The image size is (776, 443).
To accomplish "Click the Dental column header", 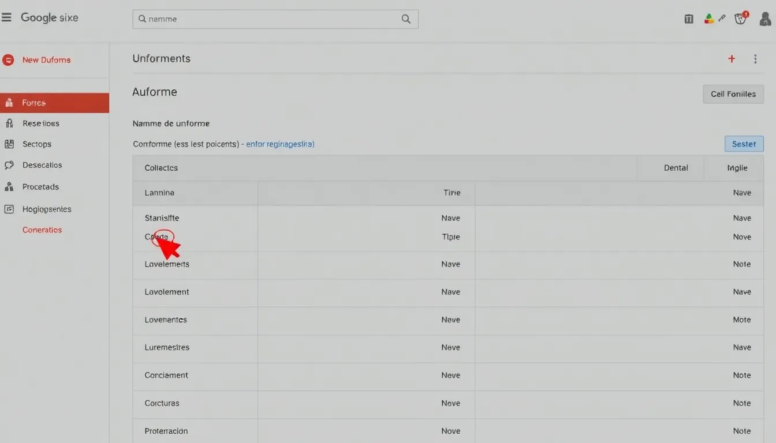I will 676,168.
